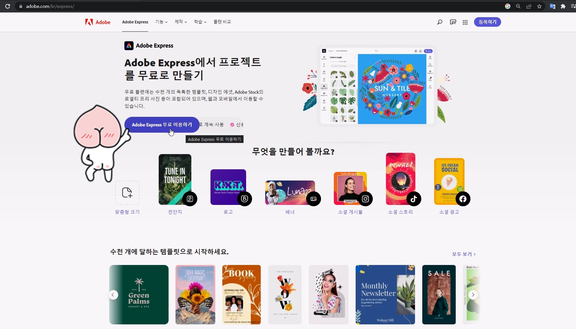The width and height of the screenshot is (576, 329).
Task: Open the 맞춤형 크기 link
Action: pos(127,212)
